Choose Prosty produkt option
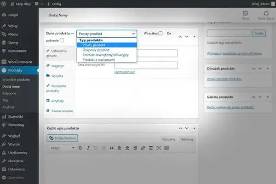Viewport: 276px width, 184px height. point(107,45)
